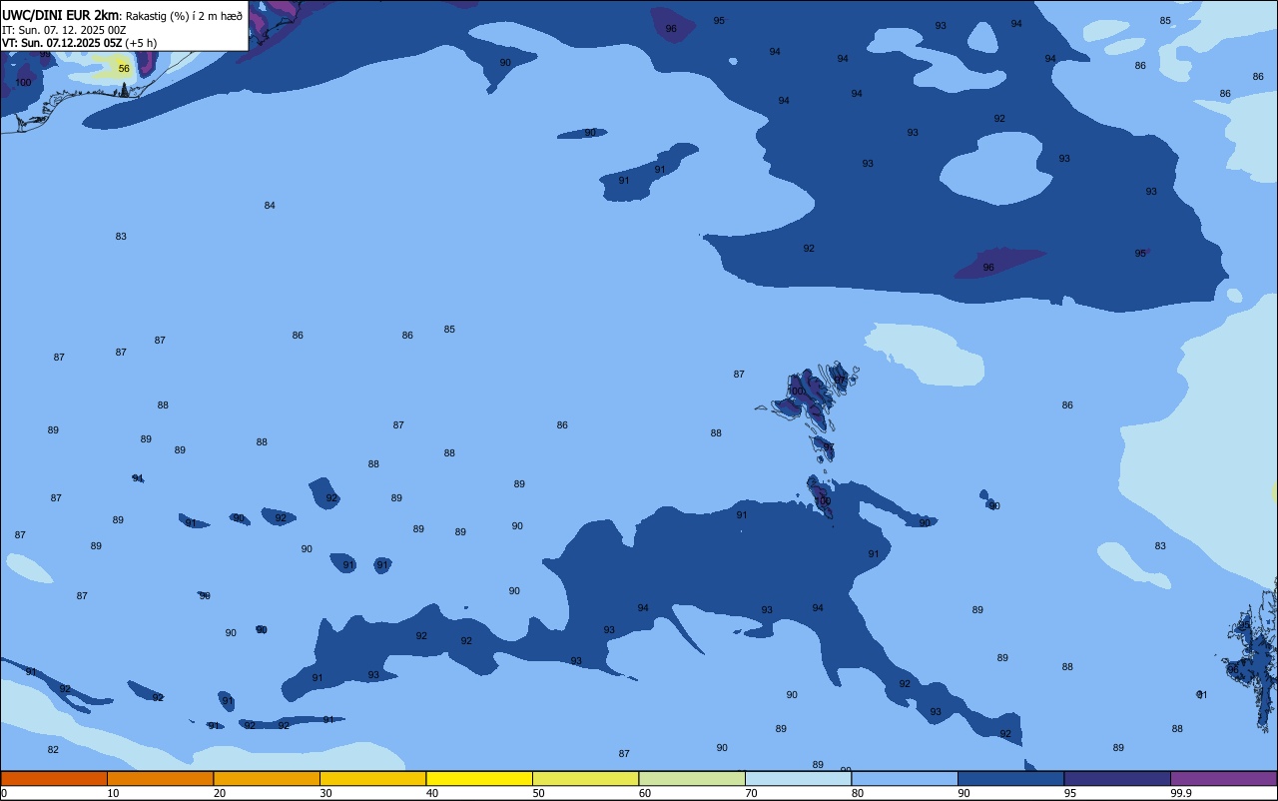This screenshot has width=1278, height=801.
Task: Click the legend tick label "0"
Action: (4, 793)
